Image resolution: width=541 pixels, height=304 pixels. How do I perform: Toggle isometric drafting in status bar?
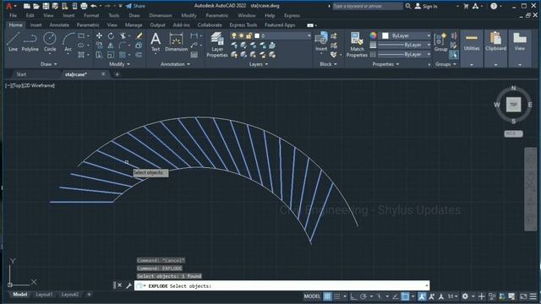380,296
